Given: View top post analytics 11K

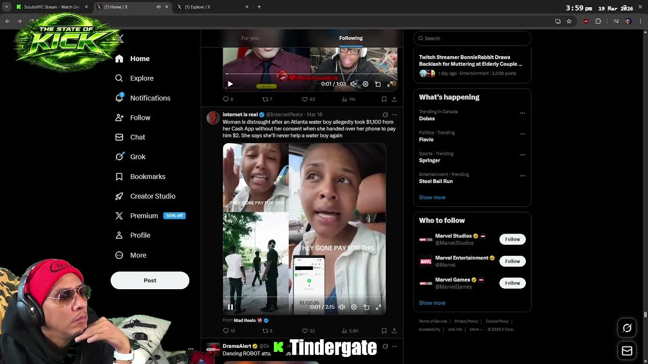Looking at the screenshot, I should [x=348, y=99].
